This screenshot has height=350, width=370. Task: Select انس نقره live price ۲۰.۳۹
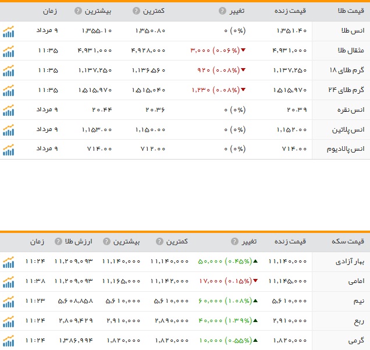coord(297,110)
